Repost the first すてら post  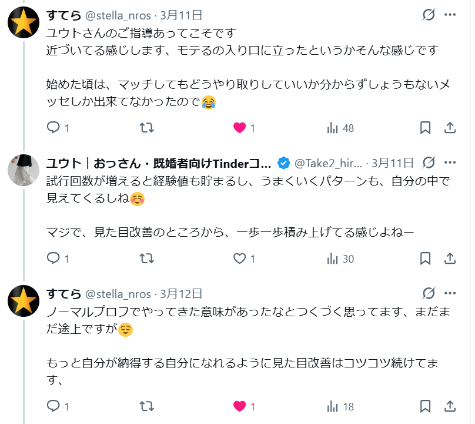146,128
